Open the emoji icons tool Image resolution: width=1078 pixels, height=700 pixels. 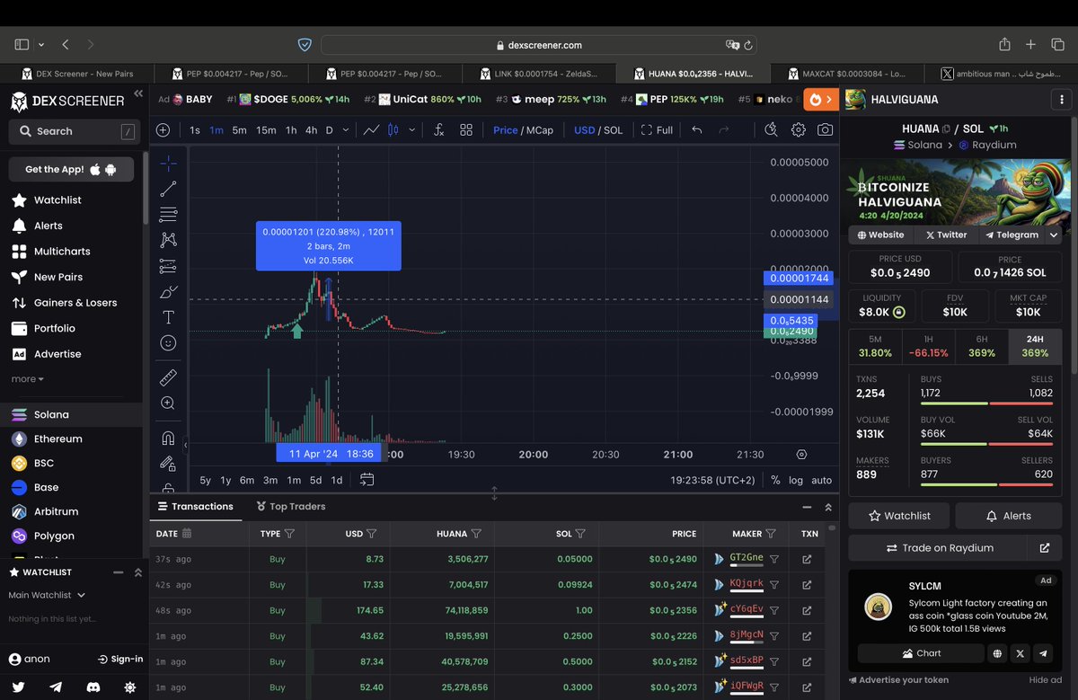(x=168, y=342)
